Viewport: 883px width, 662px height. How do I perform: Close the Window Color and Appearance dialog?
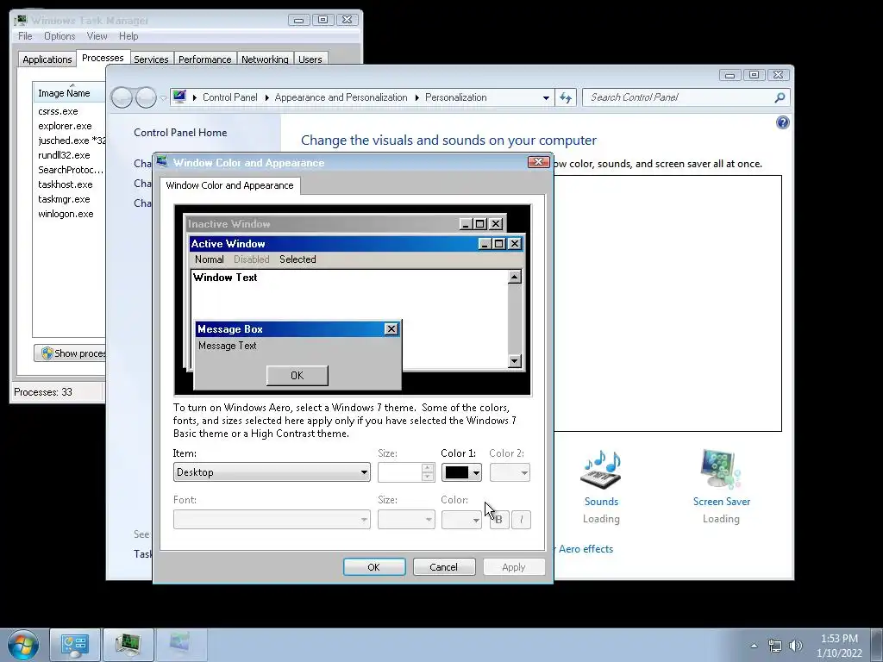538,162
